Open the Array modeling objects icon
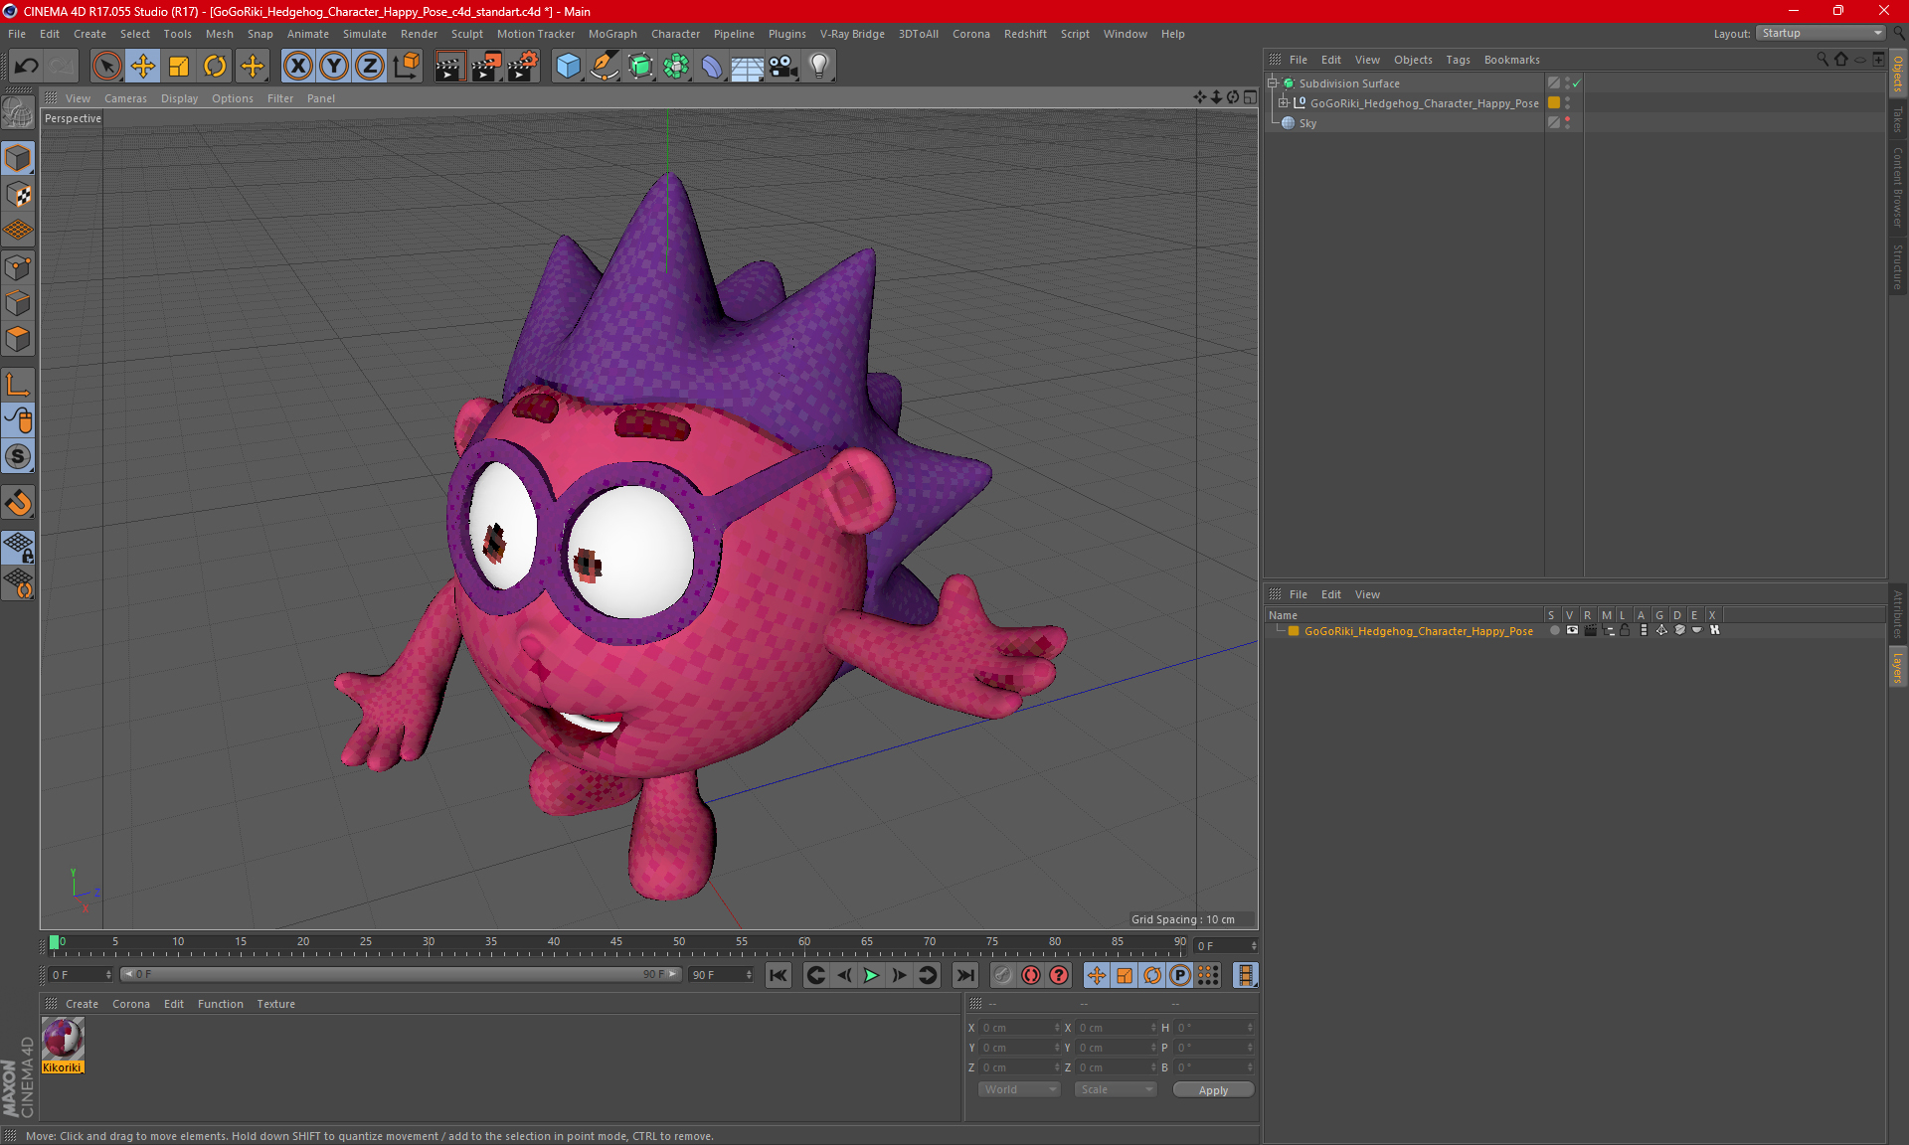 tap(676, 66)
